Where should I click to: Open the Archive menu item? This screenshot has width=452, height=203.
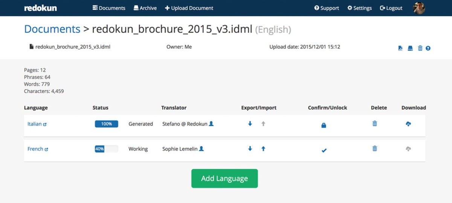point(145,8)
